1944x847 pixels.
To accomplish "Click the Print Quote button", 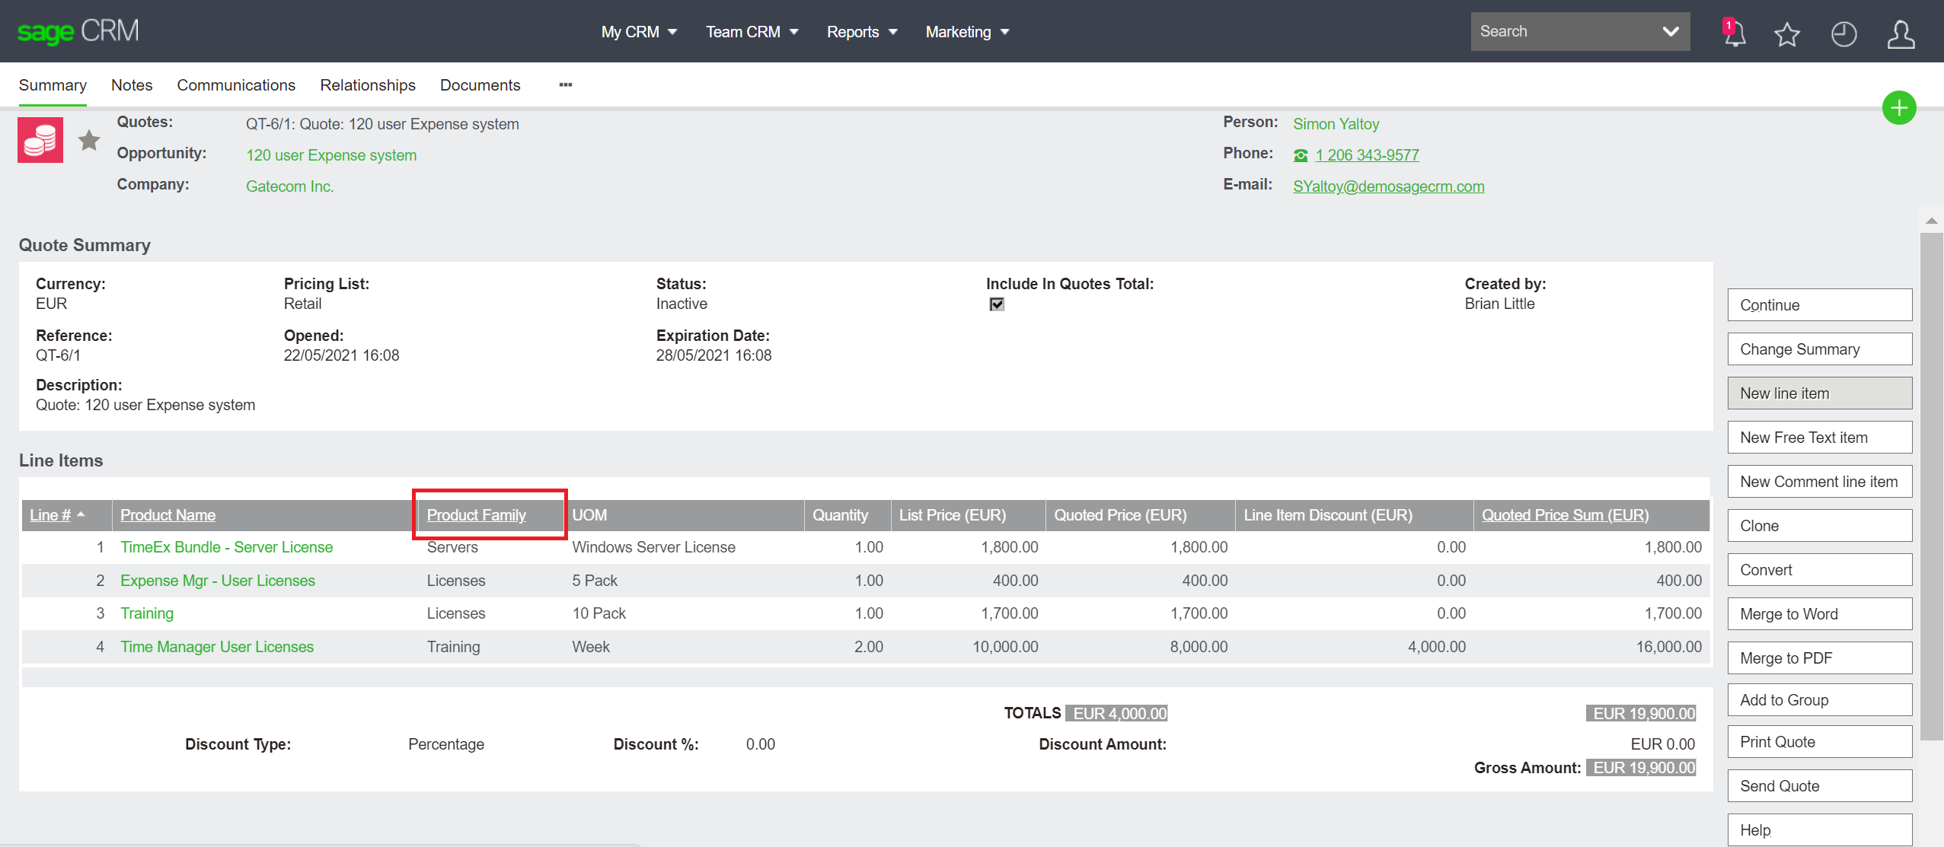I will (1819, 742).
